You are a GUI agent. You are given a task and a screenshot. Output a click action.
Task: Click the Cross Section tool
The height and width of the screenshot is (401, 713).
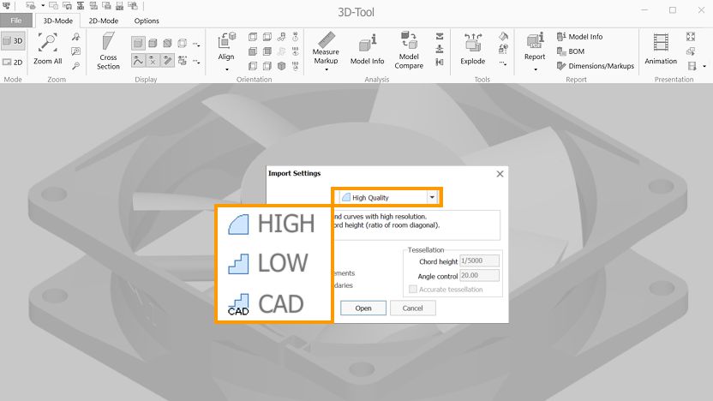tap(108, 50)
